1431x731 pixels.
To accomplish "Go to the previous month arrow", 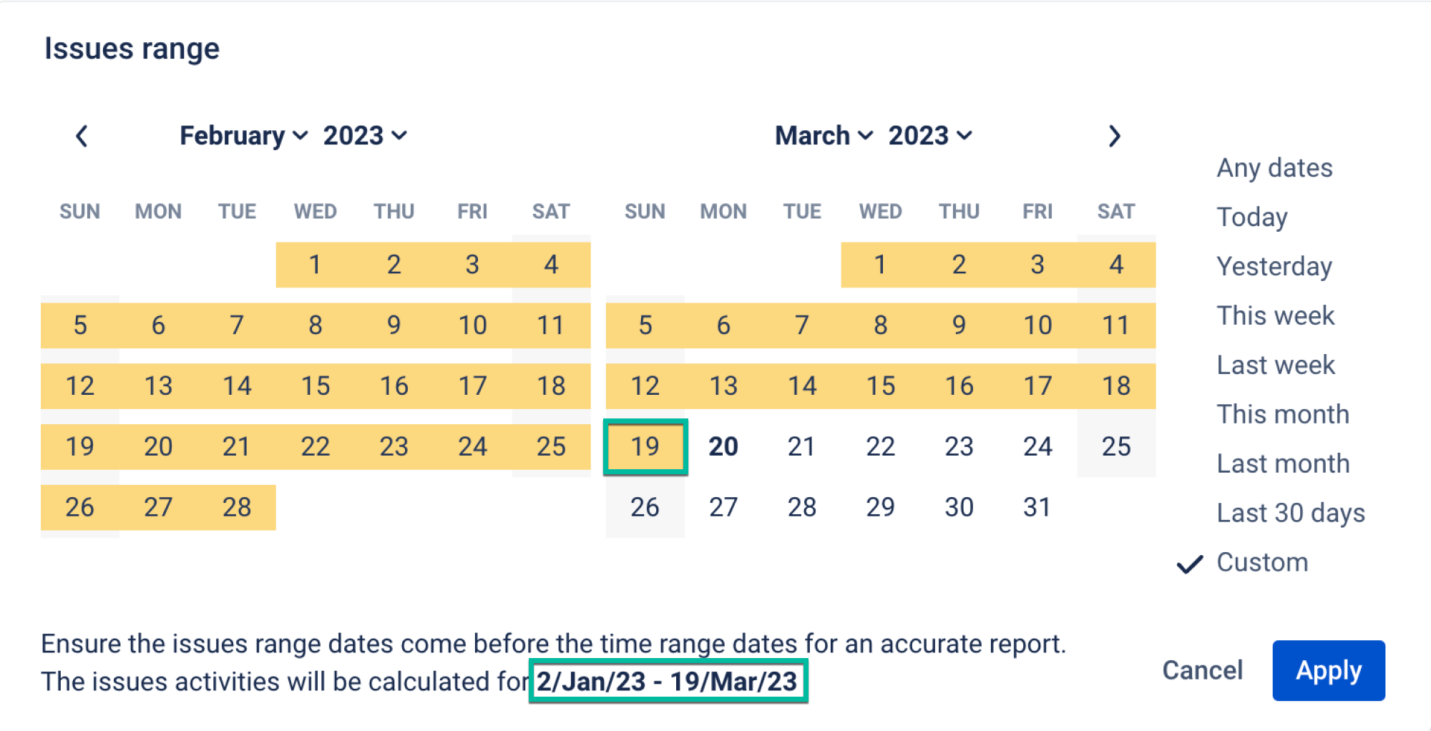I will coord(82,136).
